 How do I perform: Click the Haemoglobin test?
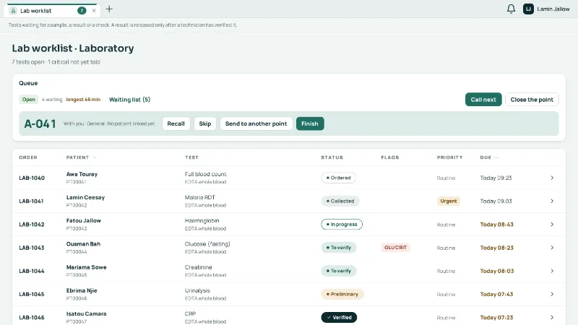pos(202,220)
